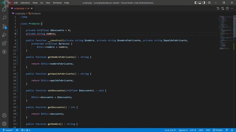The image size is (236, 132).
Task: Close the script.php tab
Action: tap(32, 8)
